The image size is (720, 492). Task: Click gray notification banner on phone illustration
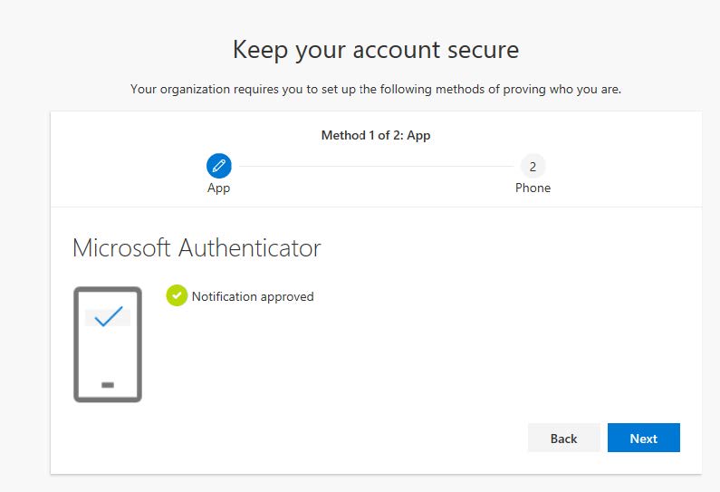click(x=108, y=317)
